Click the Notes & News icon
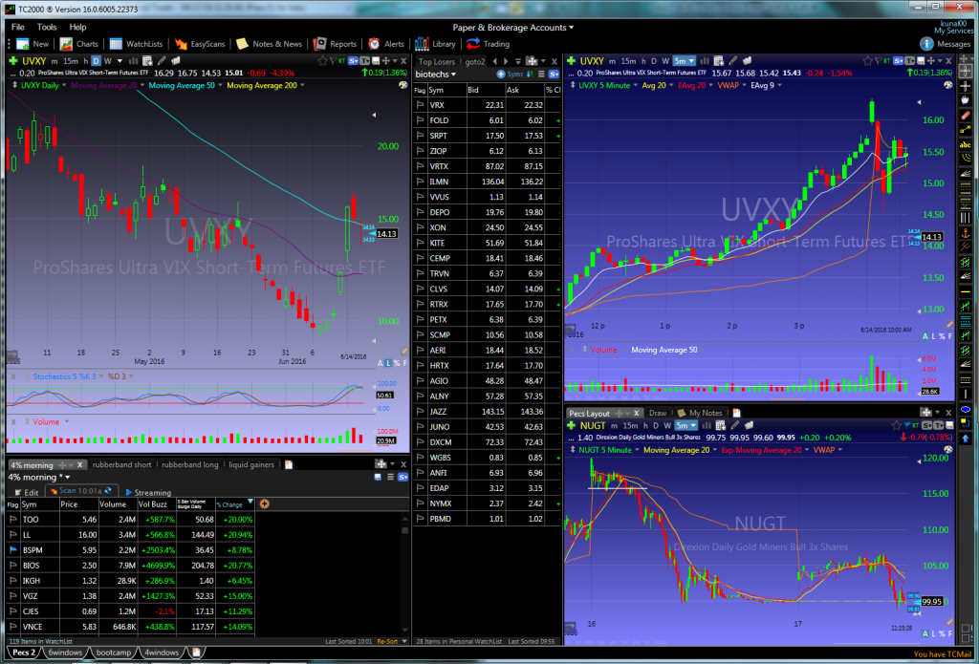The width and height of the screenshot is (979, 664). [x=243, y=44]
